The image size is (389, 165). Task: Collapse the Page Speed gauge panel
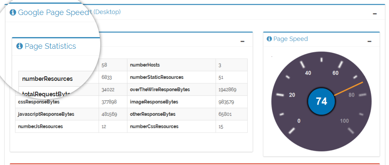[x=369, y=41]
